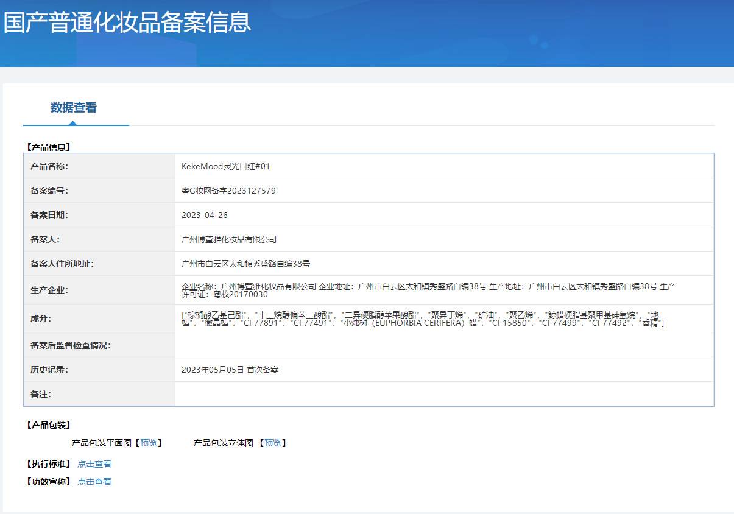The width and height of the screenshot is (734, 514).
Task: Open 预览 for 产品包装立体图
Action: click(273, 443)
